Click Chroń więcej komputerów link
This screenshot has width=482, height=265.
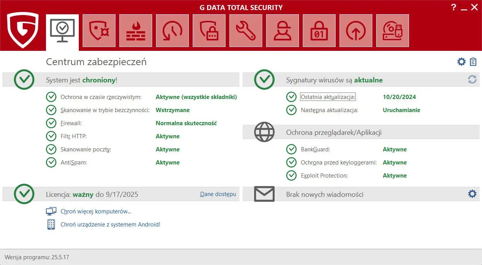click(95, 211)
